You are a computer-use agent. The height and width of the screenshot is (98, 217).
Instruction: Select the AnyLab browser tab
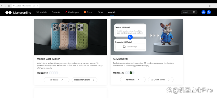coord(26,6)
